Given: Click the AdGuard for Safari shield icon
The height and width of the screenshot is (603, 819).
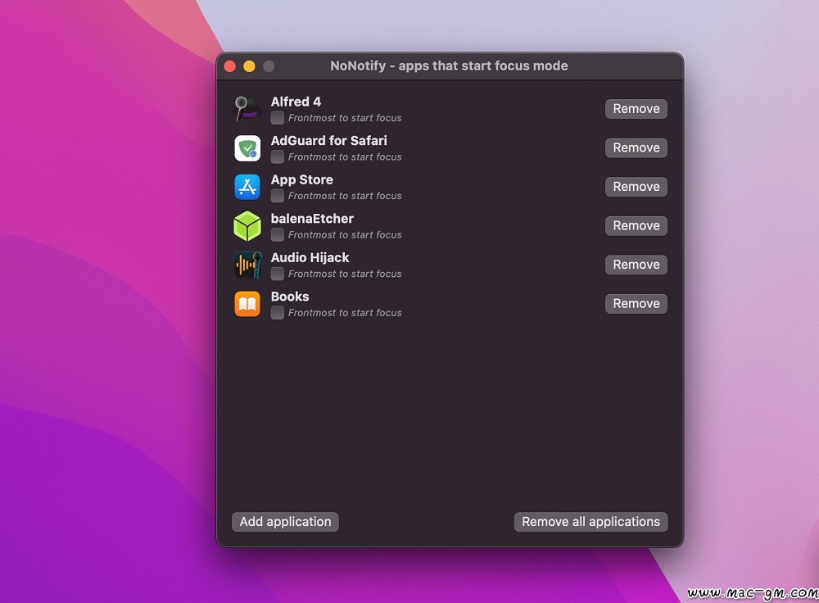Looking at the screenshot, I should tap(247, 147).
